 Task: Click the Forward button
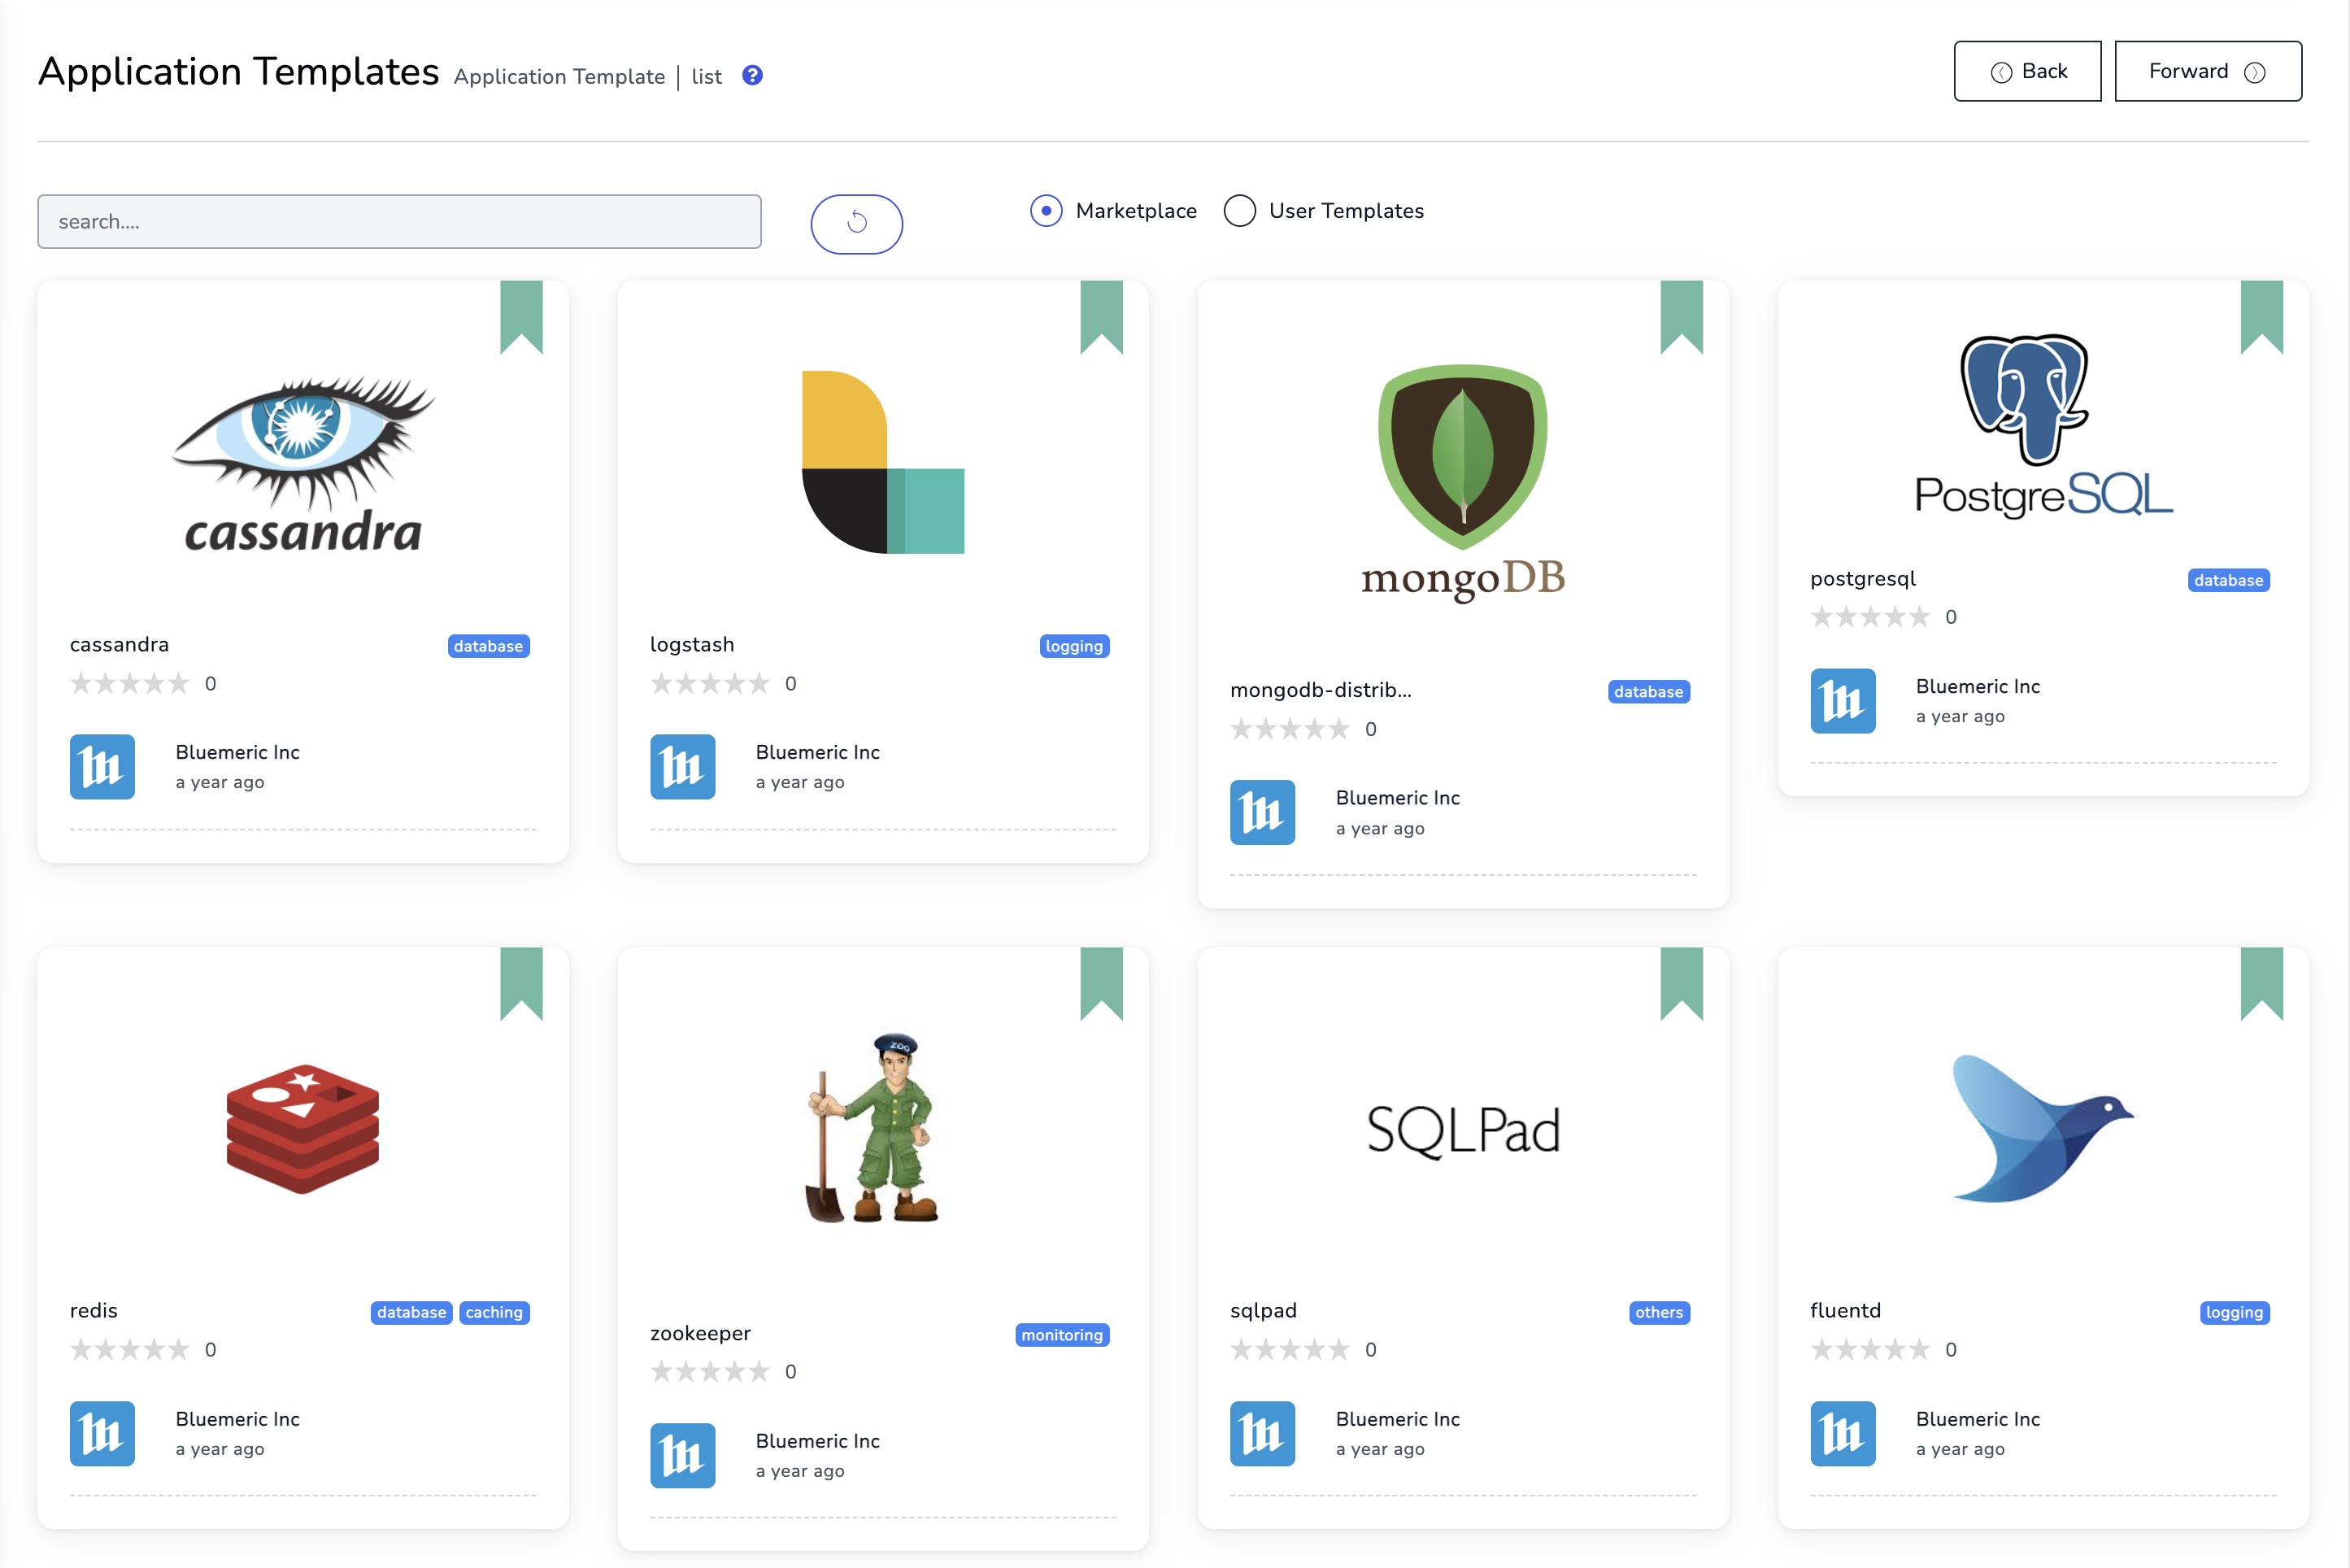(x=2207, y=70)
